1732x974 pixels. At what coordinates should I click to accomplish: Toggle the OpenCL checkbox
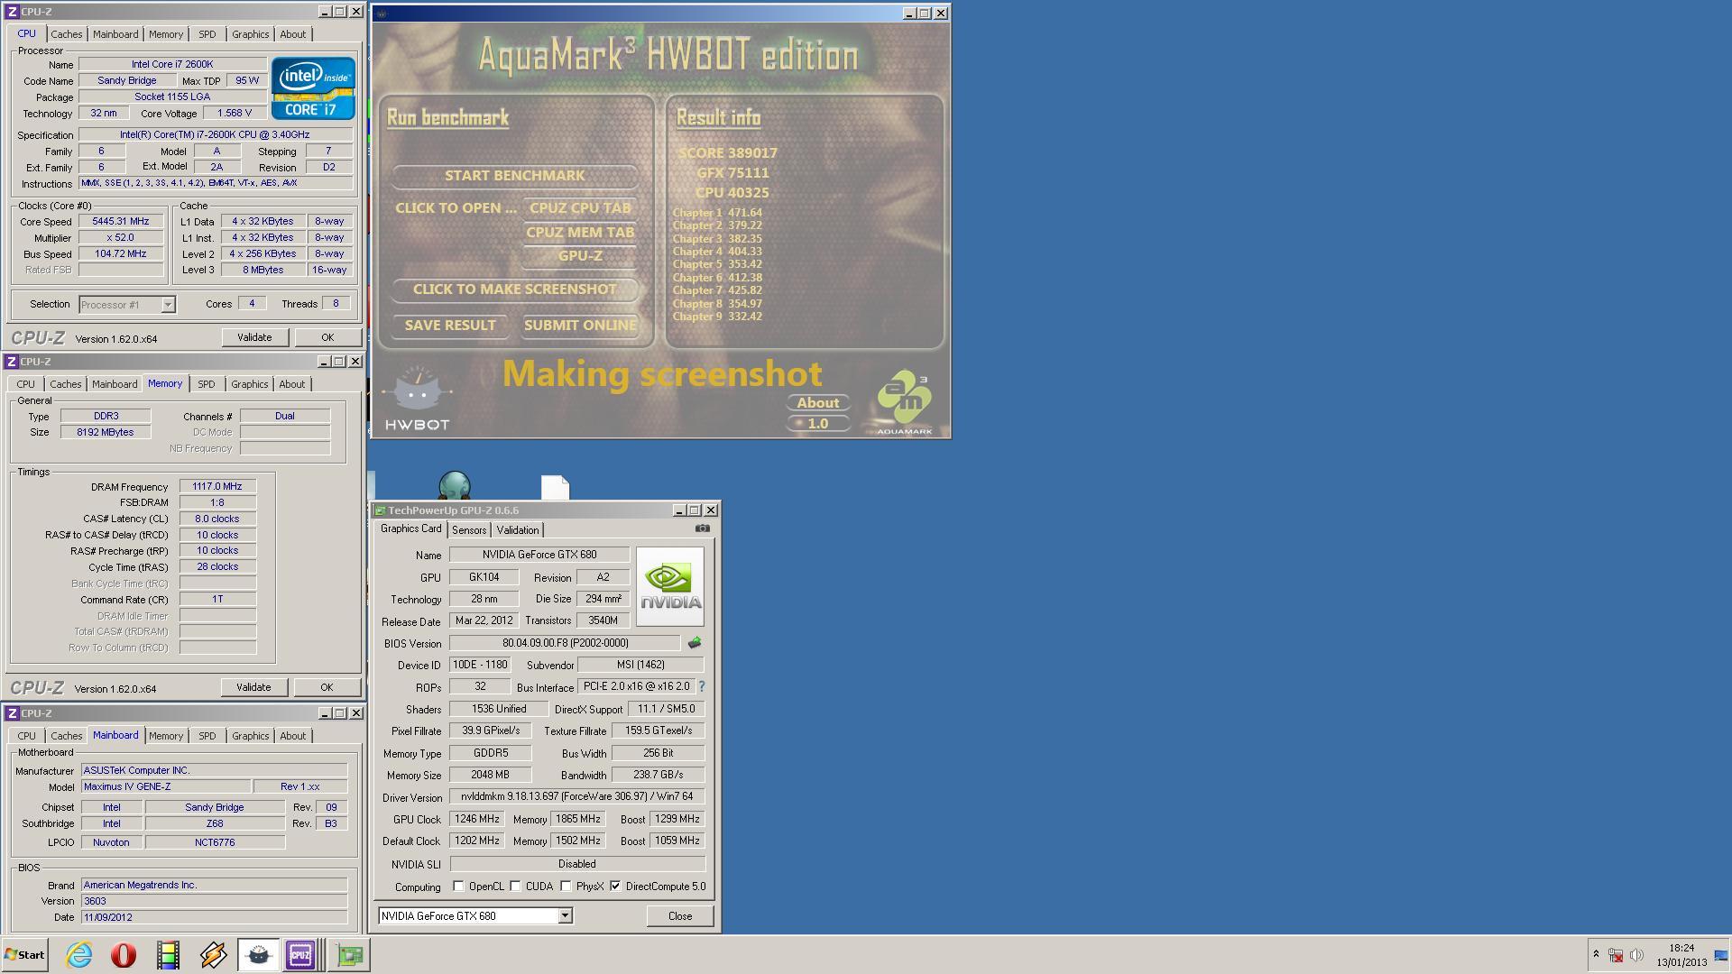[458, 887]
